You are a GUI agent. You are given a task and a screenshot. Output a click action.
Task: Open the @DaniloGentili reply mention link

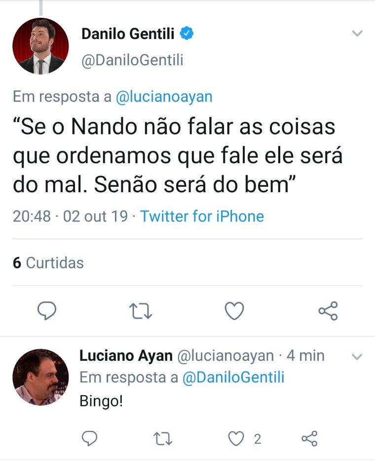(233, 377)
